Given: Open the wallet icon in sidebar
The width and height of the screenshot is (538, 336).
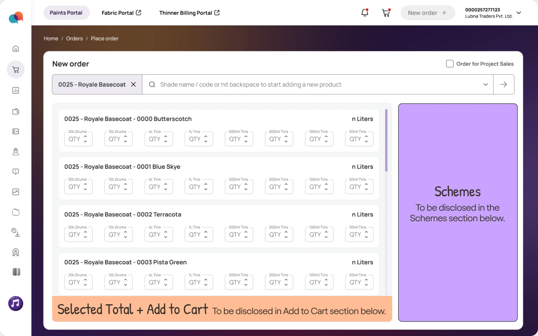Looking at the screenshot, I should (15, 111).
